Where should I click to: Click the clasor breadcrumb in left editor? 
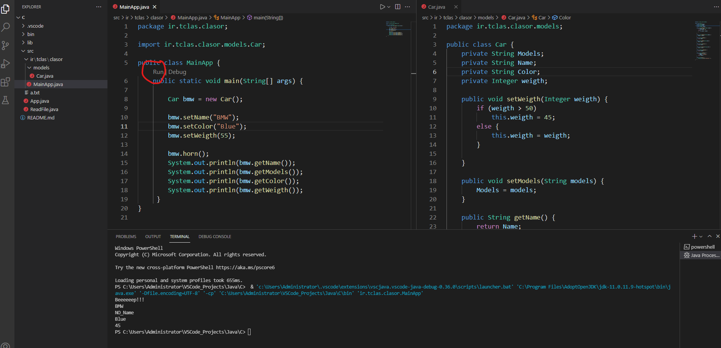click(x=157, y=17)
